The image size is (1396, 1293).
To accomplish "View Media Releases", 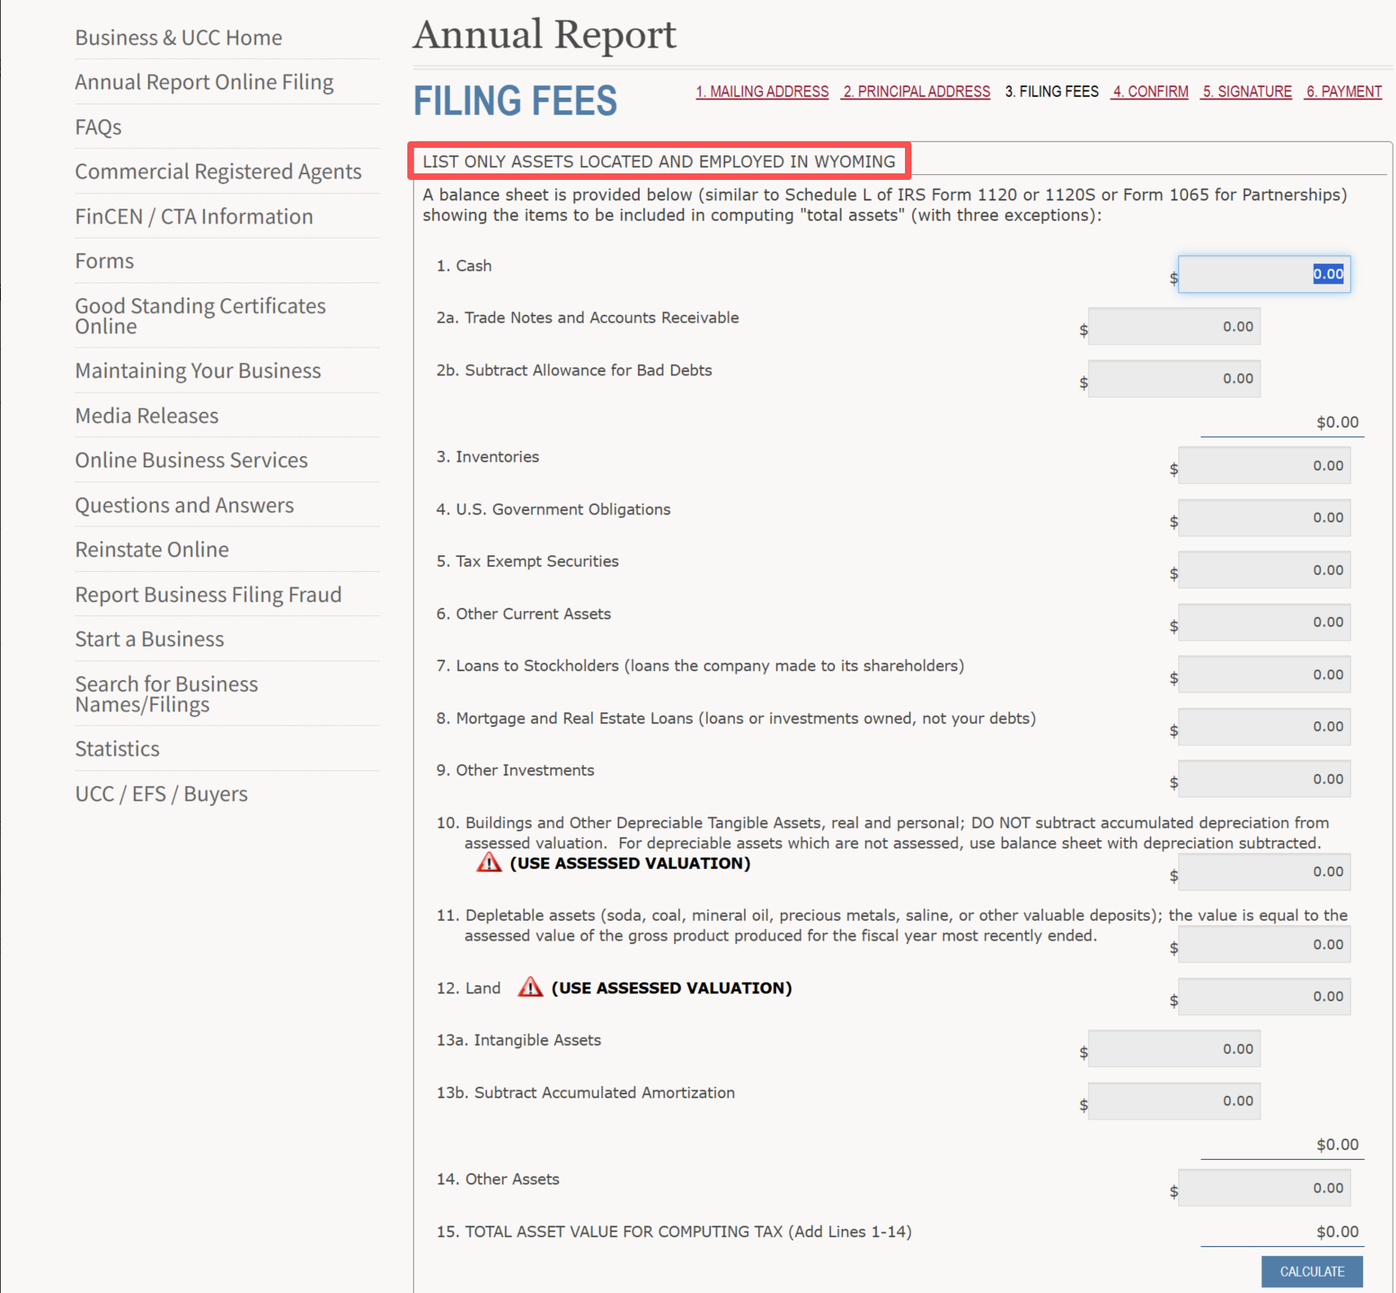I will (147, 416).
